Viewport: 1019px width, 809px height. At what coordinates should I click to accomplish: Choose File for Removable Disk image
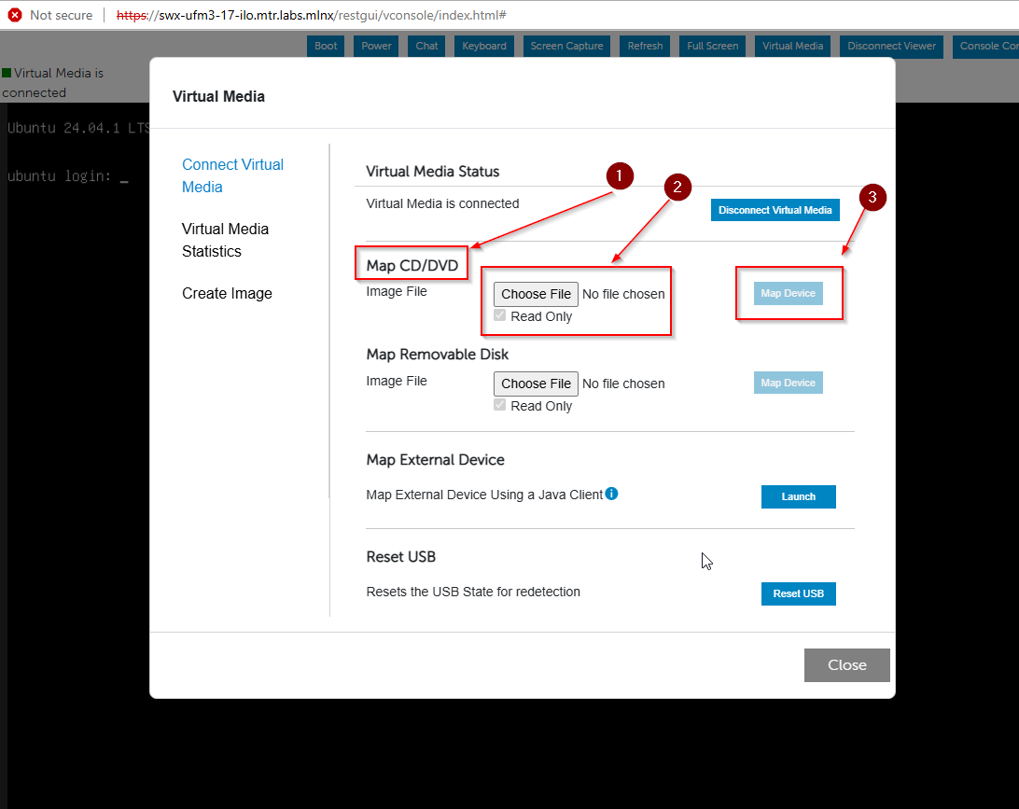(x=536, y=384)
